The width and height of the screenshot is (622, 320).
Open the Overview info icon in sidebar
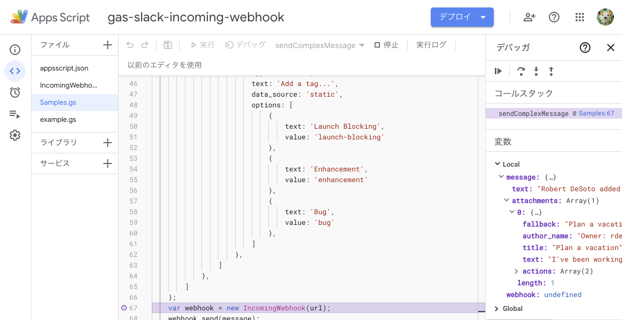(x=15, y=50)
